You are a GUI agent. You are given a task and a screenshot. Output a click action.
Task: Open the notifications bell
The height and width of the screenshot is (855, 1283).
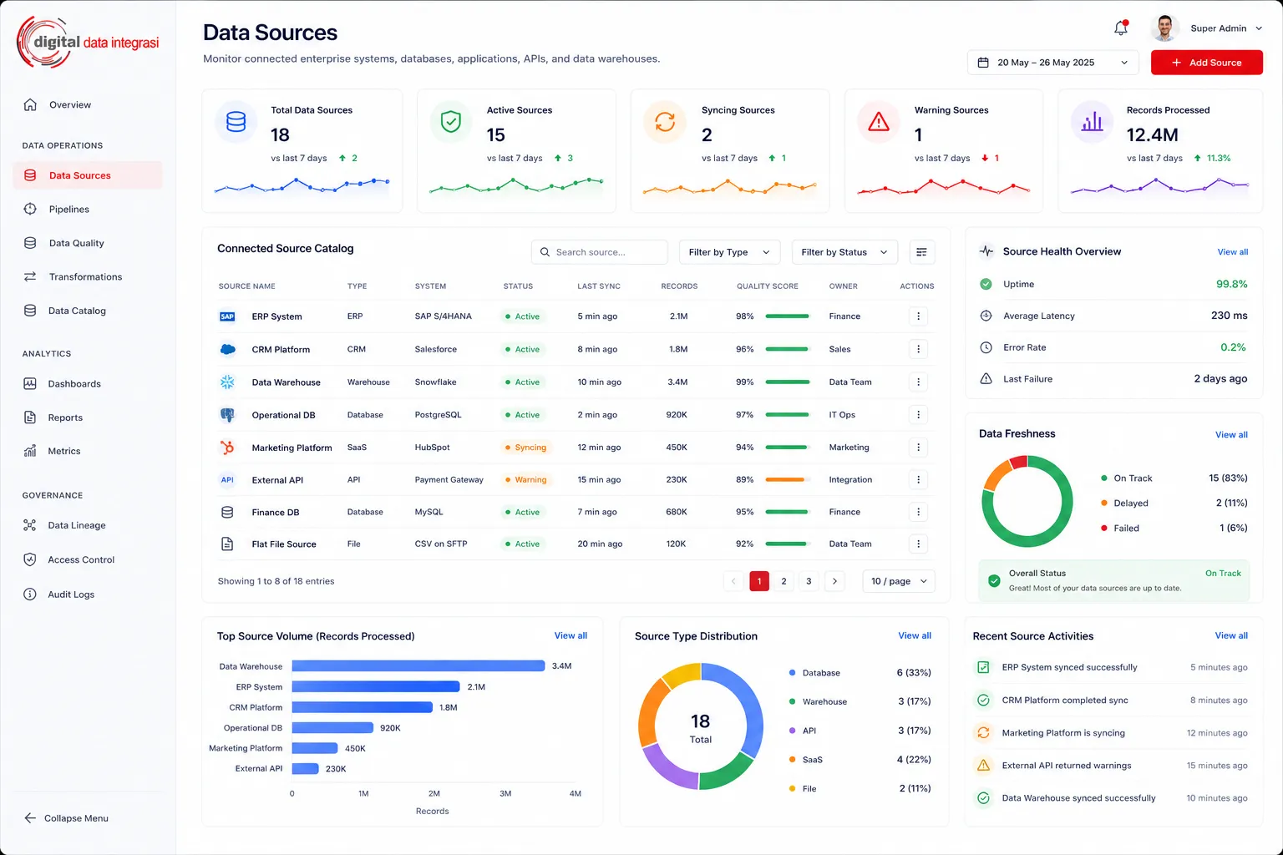coord(1121,28)
